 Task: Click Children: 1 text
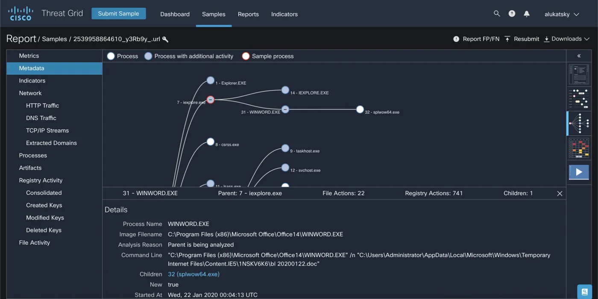tap(518, 193)
